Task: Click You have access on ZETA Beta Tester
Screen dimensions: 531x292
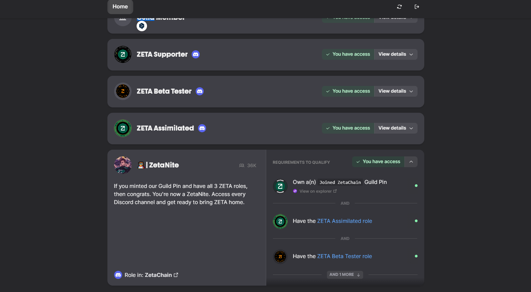Action: click(x=348, y=91)
